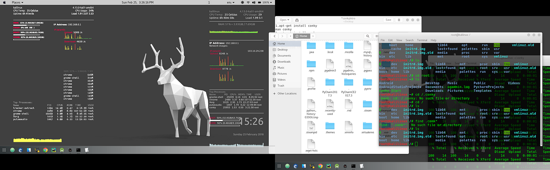The width and height of the screenshot is (550, 170).
Task: Select the .pyenv folder
Action: click(x=368, y=84)
